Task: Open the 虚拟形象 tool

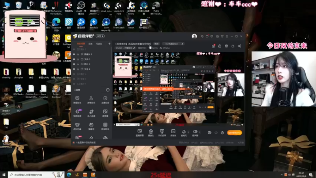Action: (x=77, y=126)
